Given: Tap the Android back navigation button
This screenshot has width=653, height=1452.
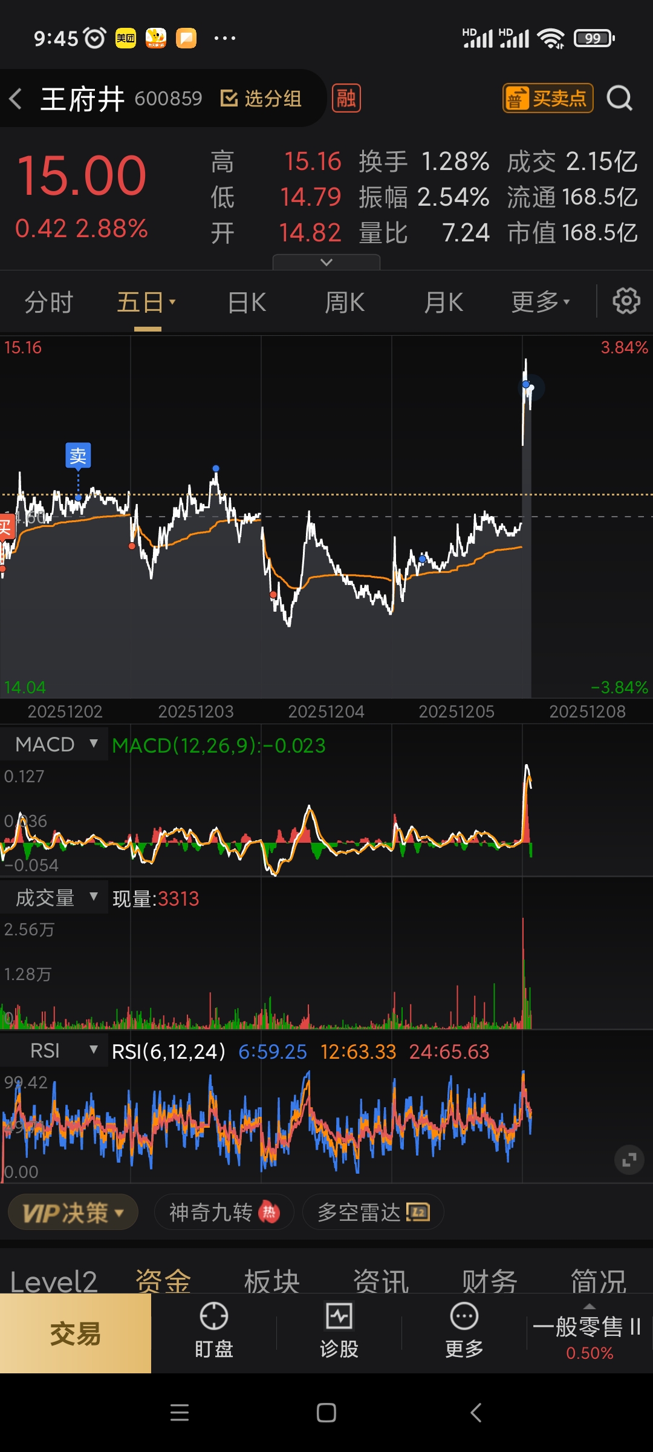Looking at the screenshot, I should pyautogui.click(x=476, y=1413).
